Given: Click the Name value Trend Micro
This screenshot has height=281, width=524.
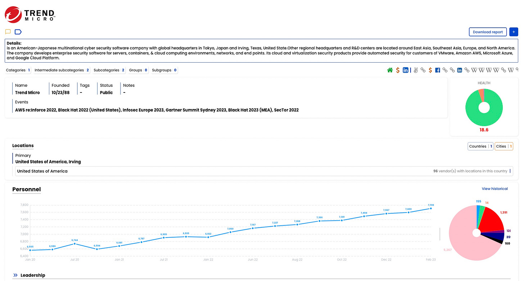Looking at the screenshot, I should pos(27,92).
